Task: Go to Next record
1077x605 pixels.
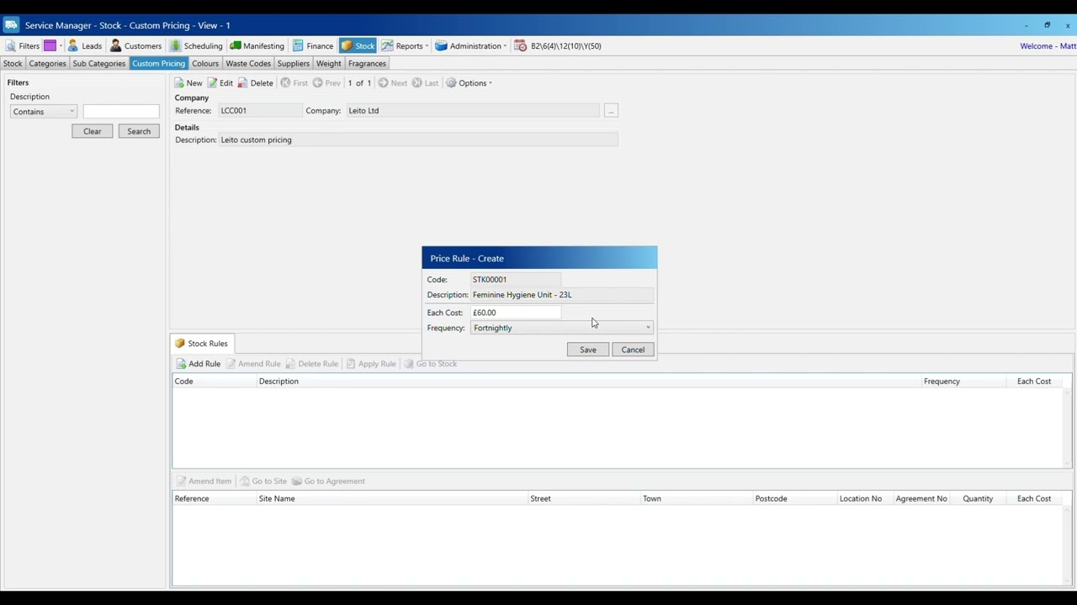Action: [x=393, y=83]
